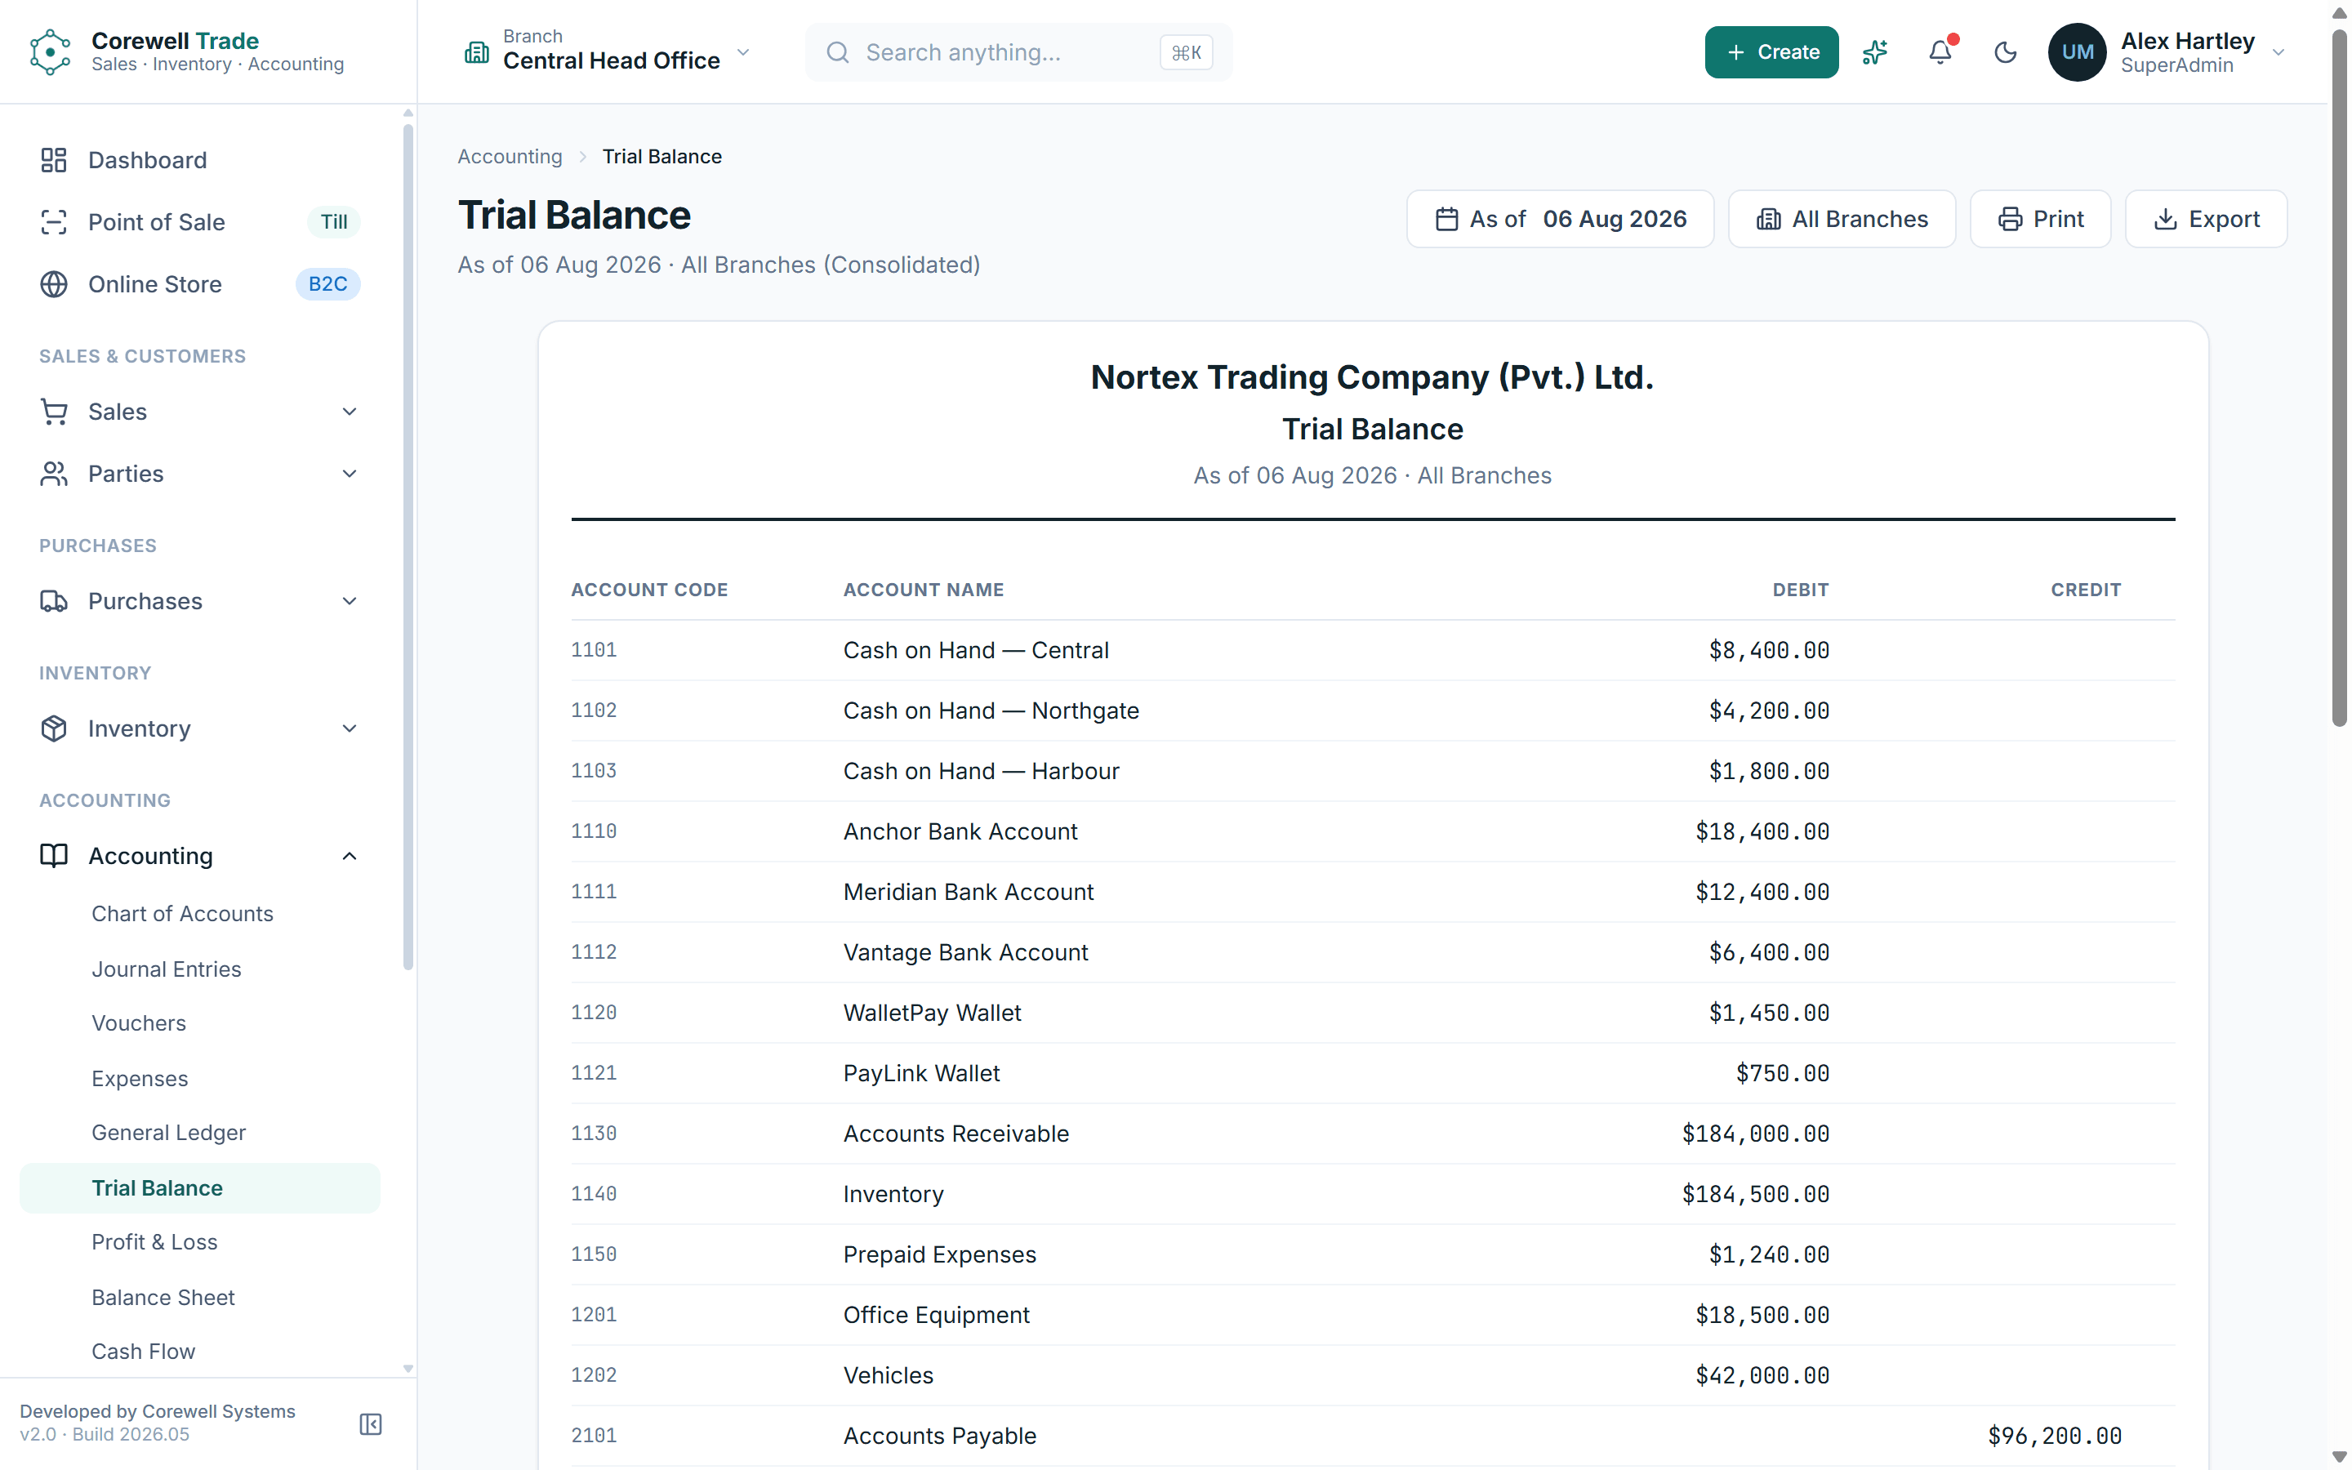The image size is (2352, 1470).
Task: Click the Accounting breadcrumb link
Action: 510,157
